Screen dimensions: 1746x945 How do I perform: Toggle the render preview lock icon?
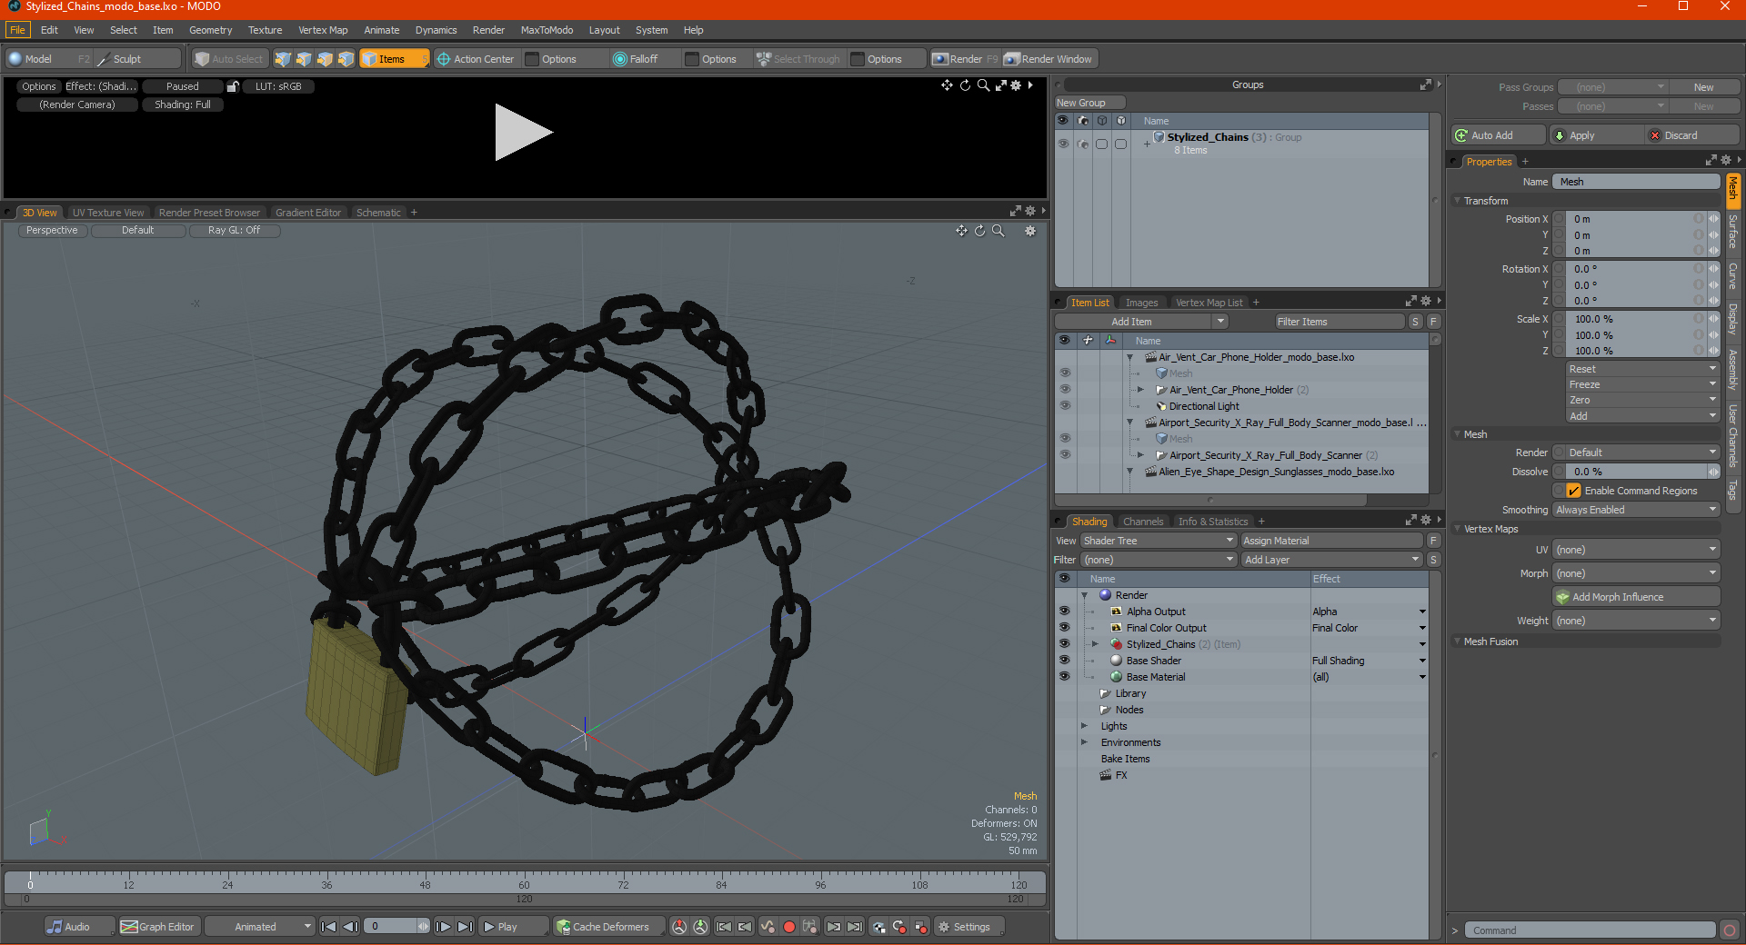point(233,86)
